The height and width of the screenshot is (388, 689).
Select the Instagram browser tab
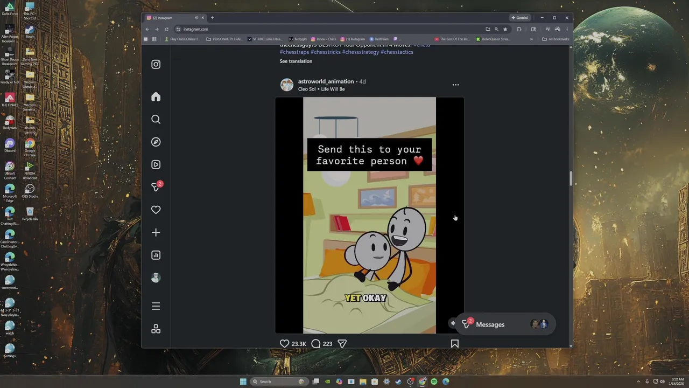click(175, 18)
